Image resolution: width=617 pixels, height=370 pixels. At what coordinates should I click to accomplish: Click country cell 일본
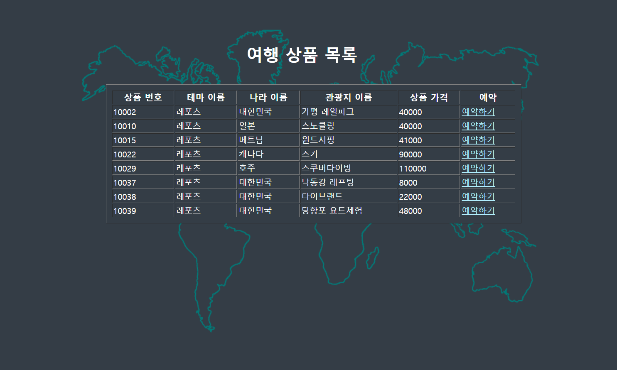268,126
